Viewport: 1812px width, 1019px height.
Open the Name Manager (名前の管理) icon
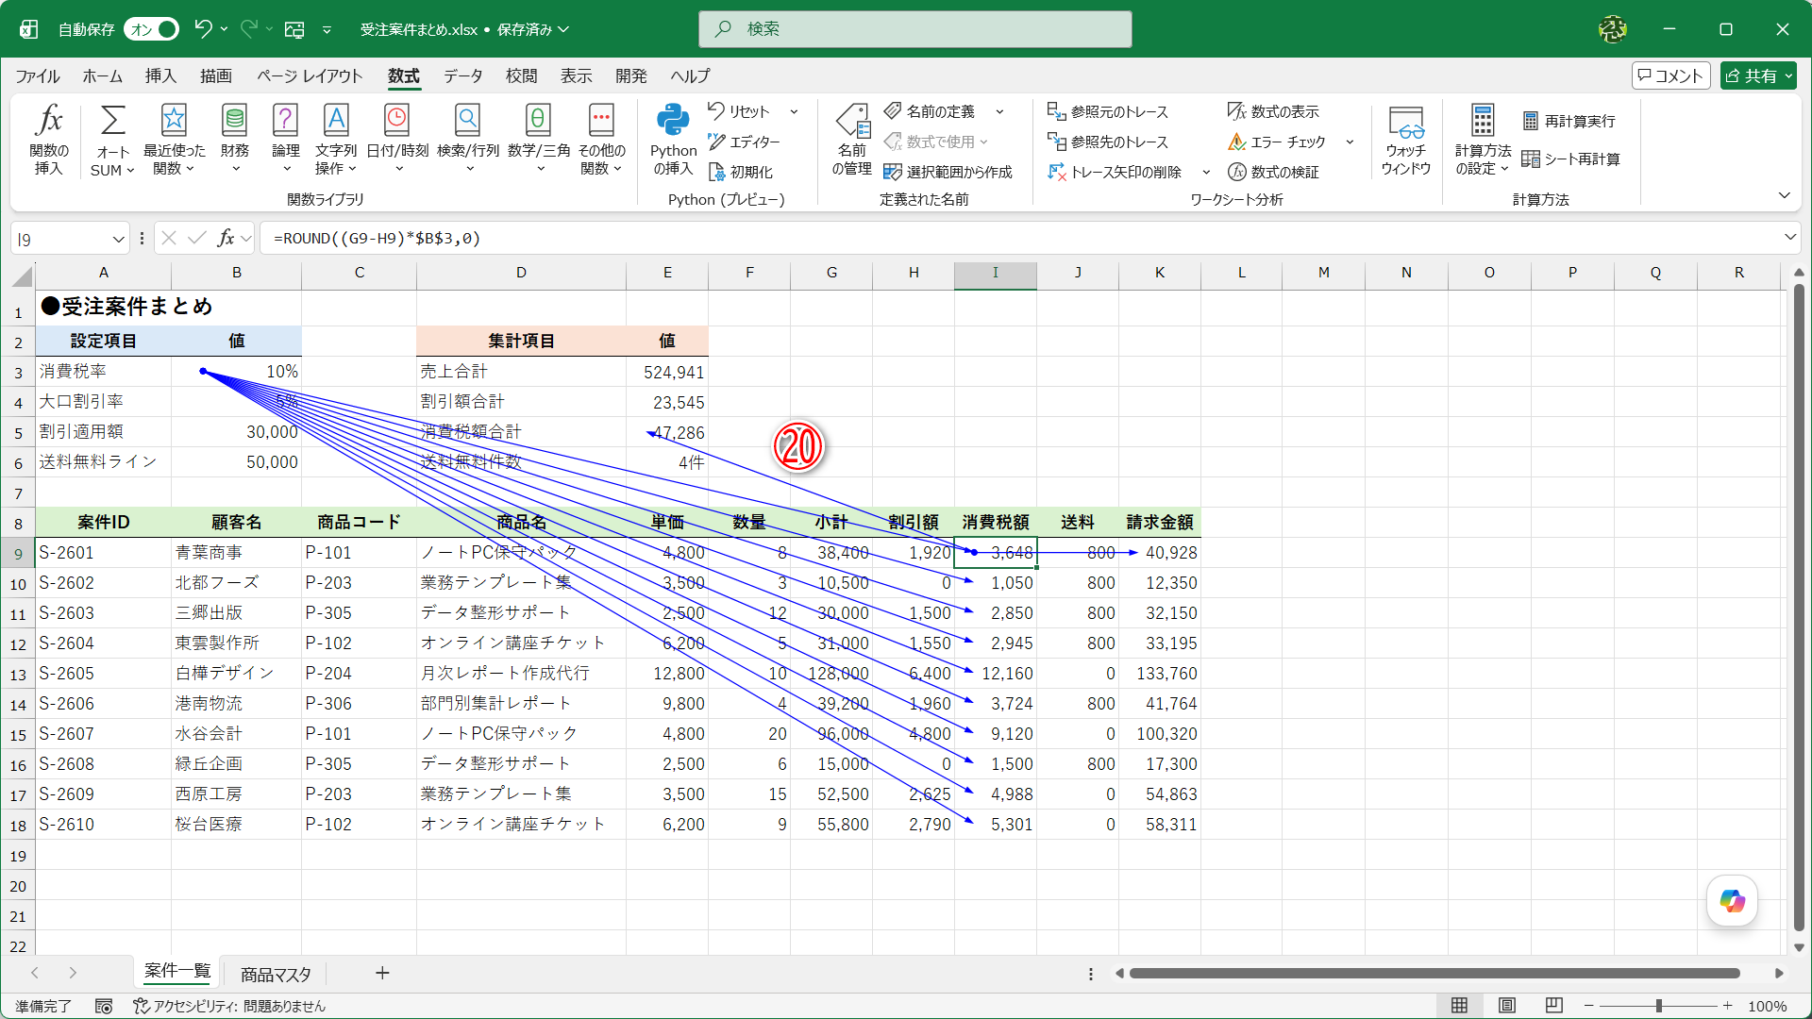[x=851, y=121]
